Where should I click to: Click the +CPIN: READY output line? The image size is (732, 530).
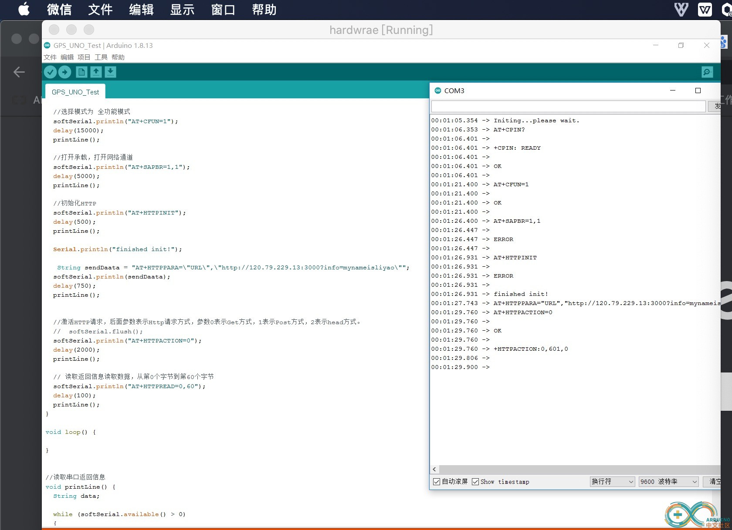pyautogui.click(x=486, y=148)
